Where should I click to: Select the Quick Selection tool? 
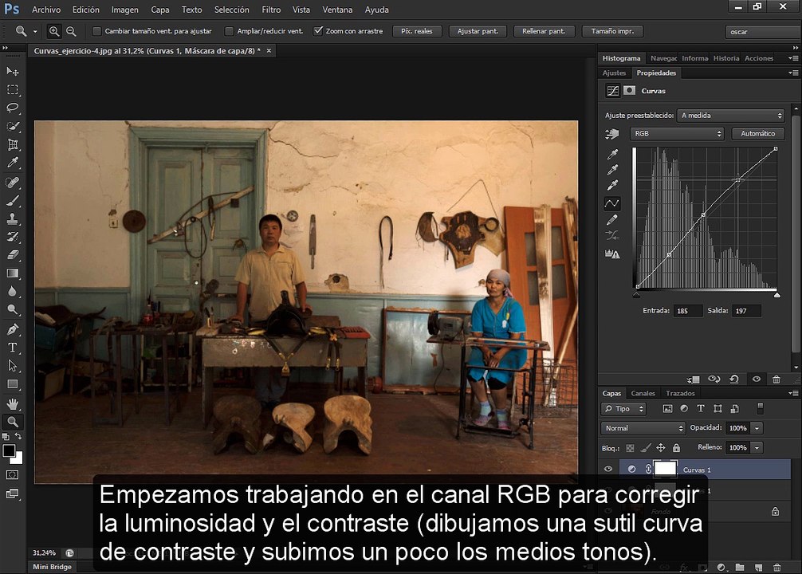(x=12, y=126)
